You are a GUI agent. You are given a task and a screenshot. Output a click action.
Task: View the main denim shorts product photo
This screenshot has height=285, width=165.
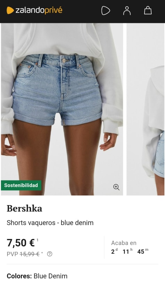pos(62,109)
